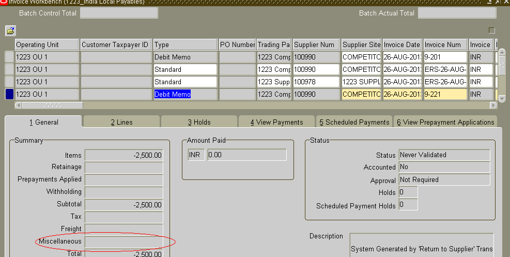Click the Accounted field showing No
Viewport: 510px width, 257px height.
(x=444, y=167)
